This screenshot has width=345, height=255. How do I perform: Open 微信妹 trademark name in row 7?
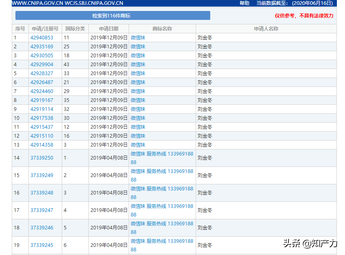coord(138,91)
